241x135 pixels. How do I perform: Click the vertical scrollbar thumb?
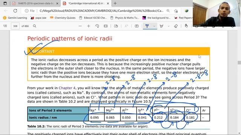pos(239,63)
